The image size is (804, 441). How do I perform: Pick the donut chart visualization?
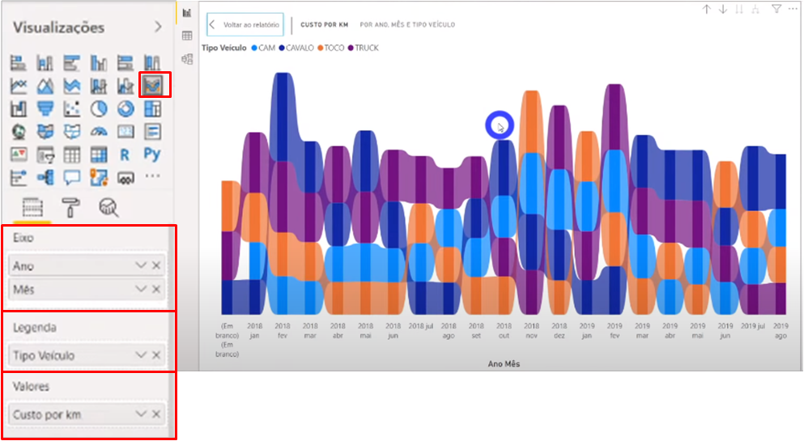(125, 108)
